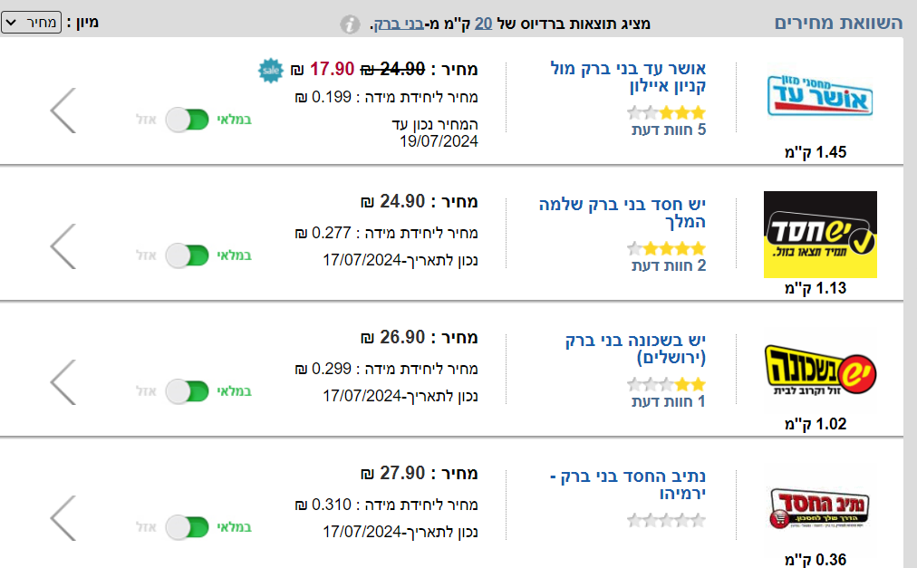Click the Yesh Hesed store logo

tap(820, 234)
